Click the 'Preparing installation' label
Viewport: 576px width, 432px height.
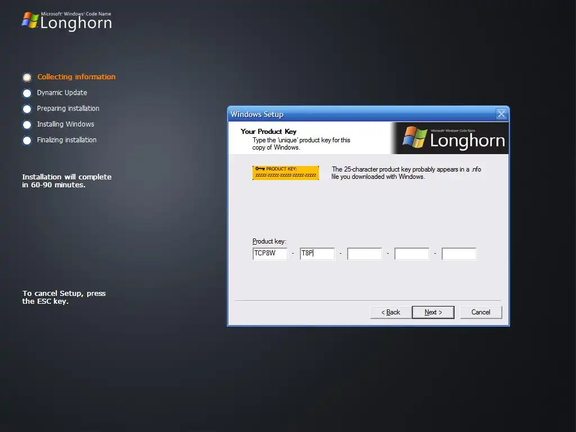[x=68, y=109]
